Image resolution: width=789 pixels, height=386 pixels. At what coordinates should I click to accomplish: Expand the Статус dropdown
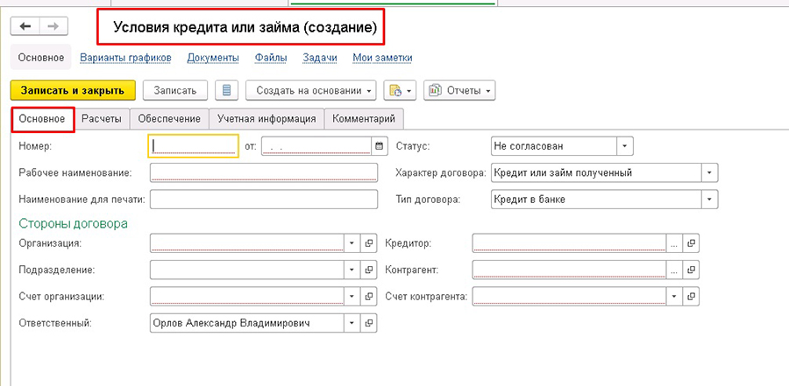[624, 146]
